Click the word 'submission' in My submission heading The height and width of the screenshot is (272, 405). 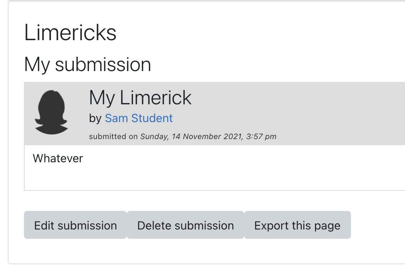[x=103, y=65]
